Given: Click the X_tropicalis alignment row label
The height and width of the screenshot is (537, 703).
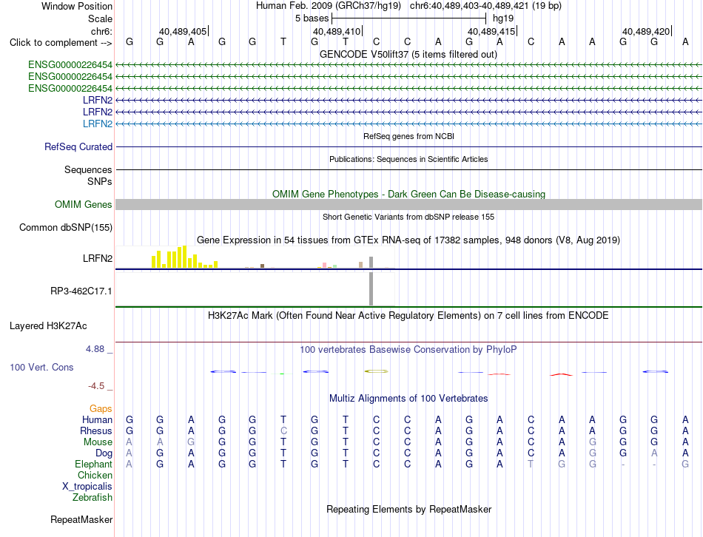Looking at the screenshot, I should click(x=87, y=487).
